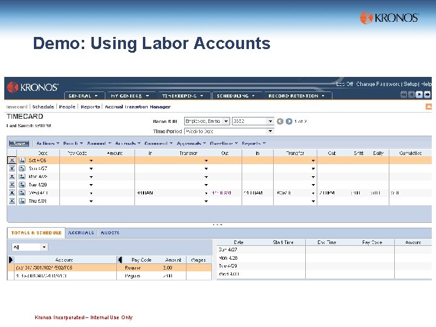Viewport: 436px width, 327px height.
Task: Open first Transfer dropdown for Thu 5/01
Action: click(x=206, y=201)
